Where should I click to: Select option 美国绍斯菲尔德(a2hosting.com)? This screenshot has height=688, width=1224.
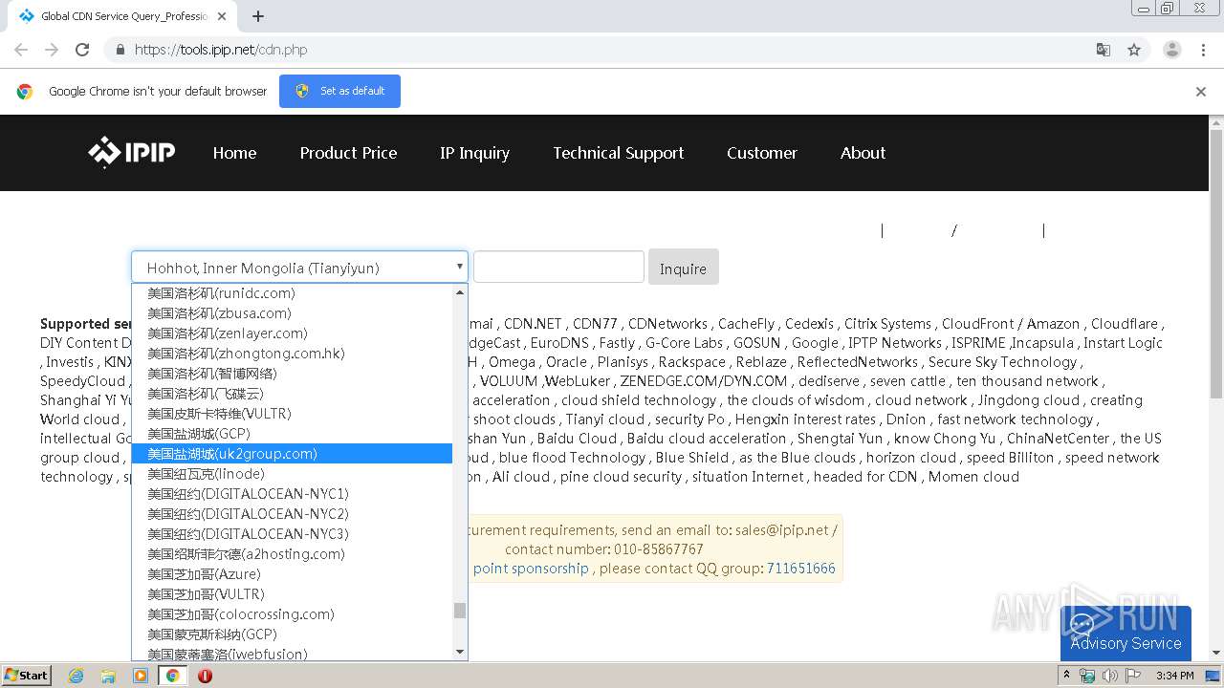click(x=292, y=554)
